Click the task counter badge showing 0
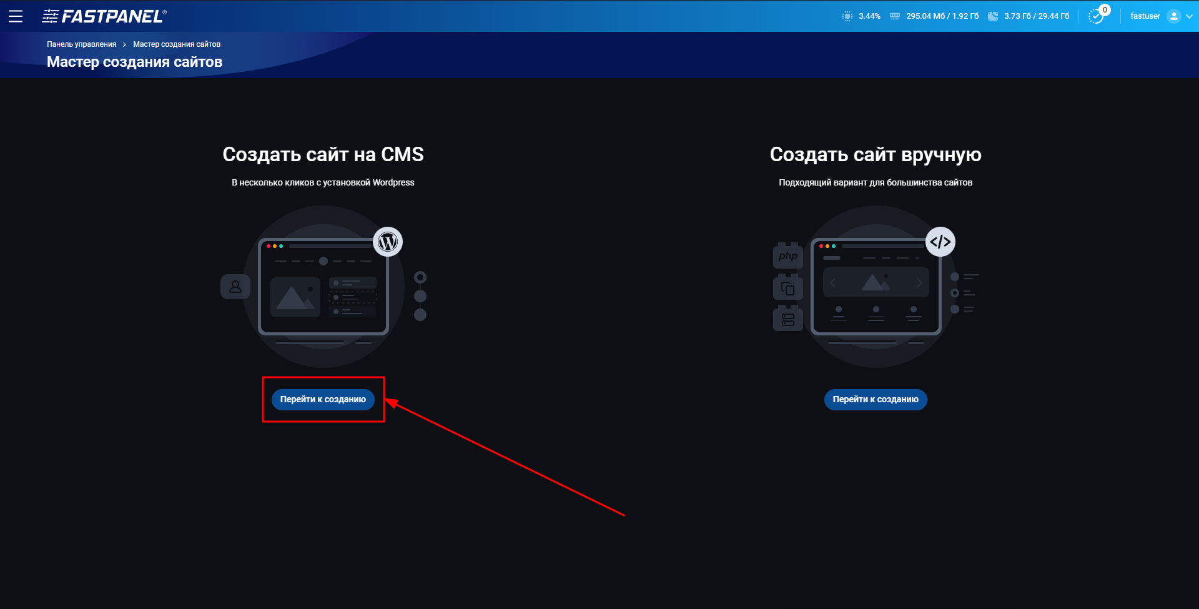1199x609 pixels. 1104,9
